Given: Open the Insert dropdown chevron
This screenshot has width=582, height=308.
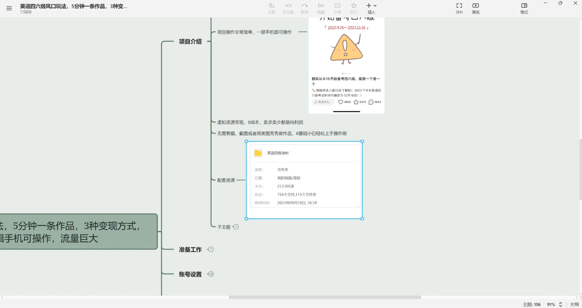Looking at the screenshot, I should [x=375, y=5].
